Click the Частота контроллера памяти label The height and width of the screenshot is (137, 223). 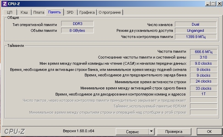(147, 37)
